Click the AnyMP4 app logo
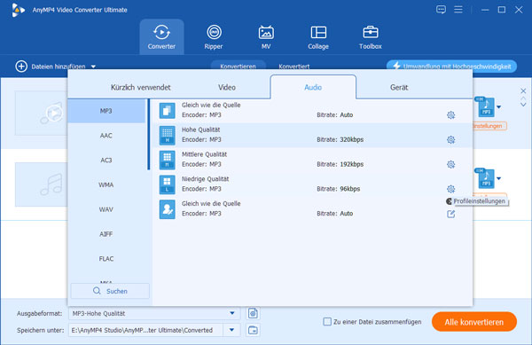 [18, 10]
